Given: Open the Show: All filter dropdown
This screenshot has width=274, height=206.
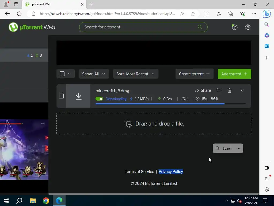Looking at the screenshot, I should tap(94, 74).
